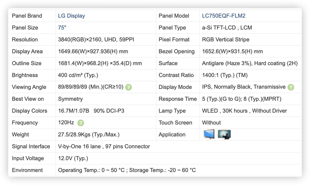The width and height of the screenshot is (310, 185).
Task: Click the help icon next to Display Mode
Action: [291, 87]
